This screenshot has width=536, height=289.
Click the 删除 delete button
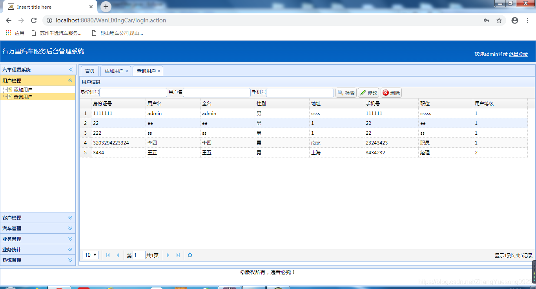pos(391,93)
